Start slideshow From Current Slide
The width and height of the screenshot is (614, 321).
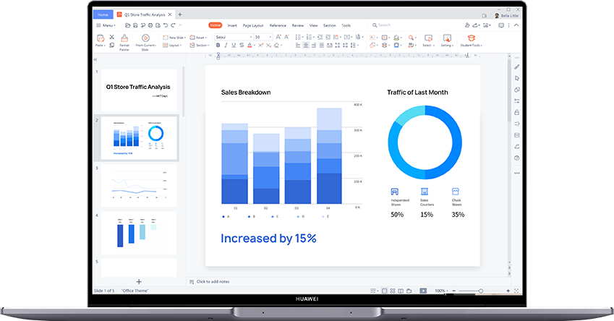click(145, 38)
